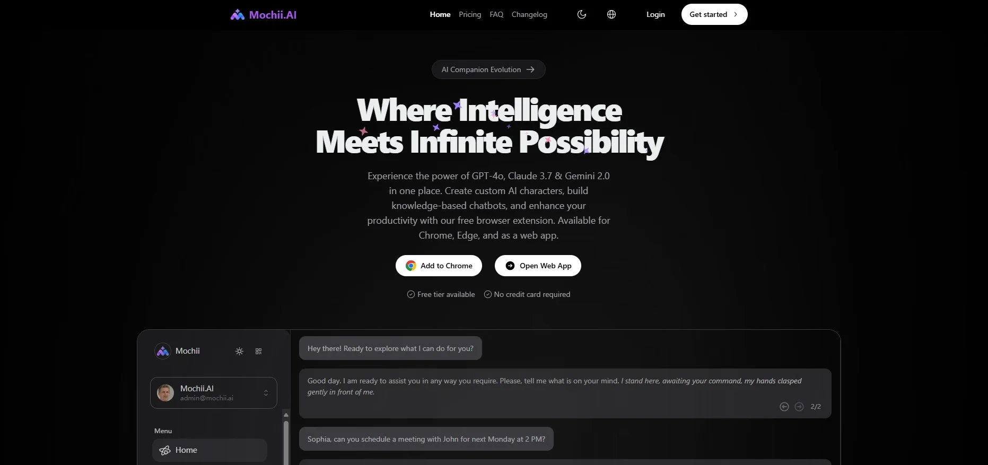Click Add to Chrome button
Viewport: 988px width, 465px height.
[439, 266]
